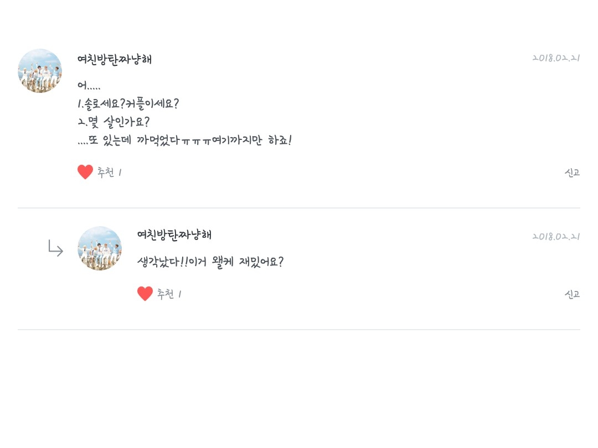Click username 여친방탄짜냥해 on the reply comment
Image resolution: width=598 pixels, height=448 pixels.
coord(174,235)
